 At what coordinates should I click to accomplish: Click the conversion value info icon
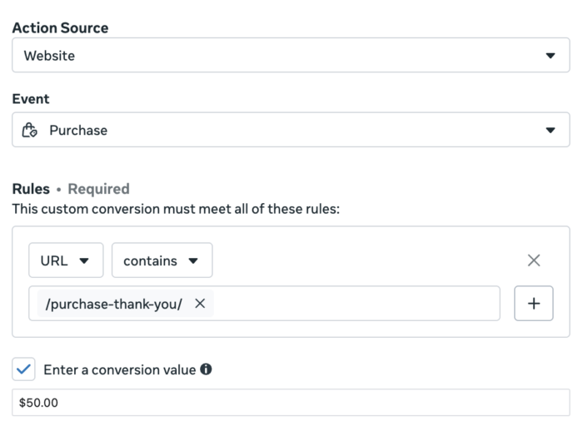pyautogui.click(x=206, y=369)
